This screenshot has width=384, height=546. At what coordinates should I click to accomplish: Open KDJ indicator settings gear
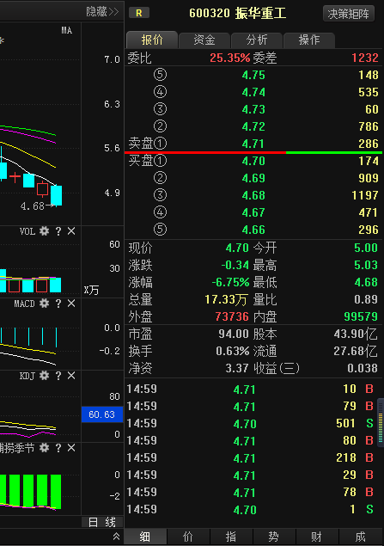click(44, 376)
